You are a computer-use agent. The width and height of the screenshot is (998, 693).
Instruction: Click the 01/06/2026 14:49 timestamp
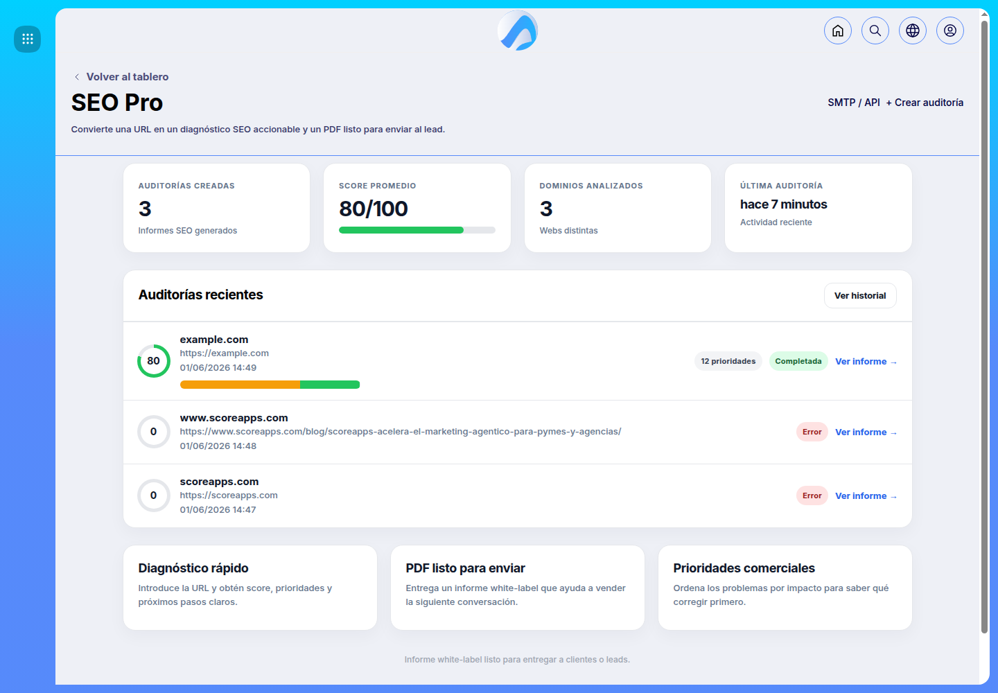(218, 368)
